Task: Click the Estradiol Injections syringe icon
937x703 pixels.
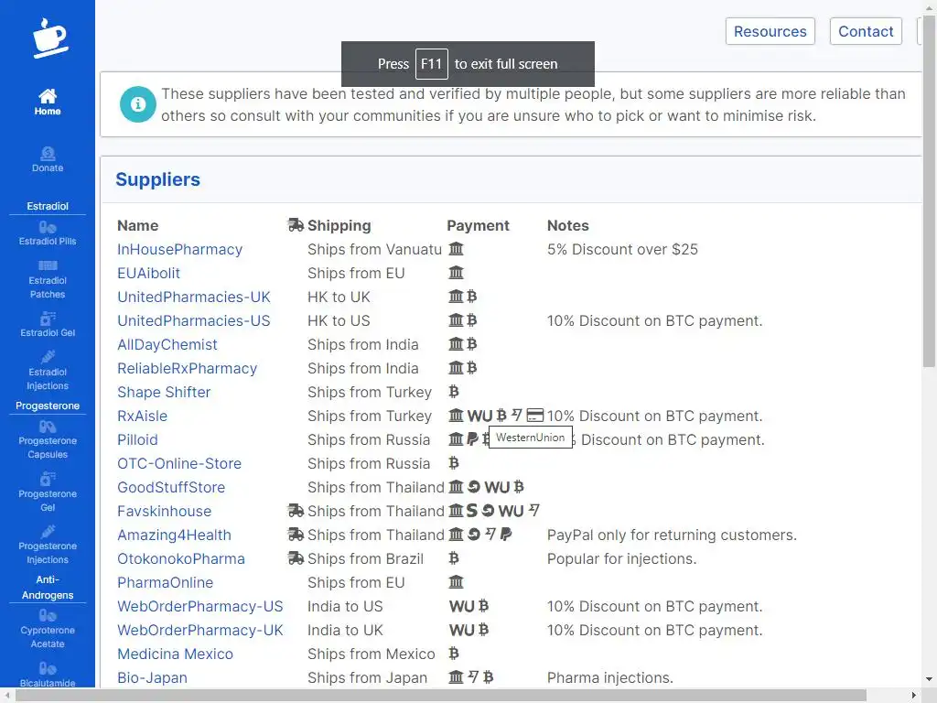Action: pos(48,357)
